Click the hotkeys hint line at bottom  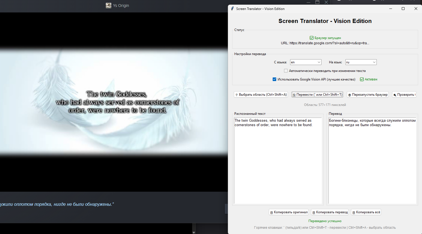[325, 228]
